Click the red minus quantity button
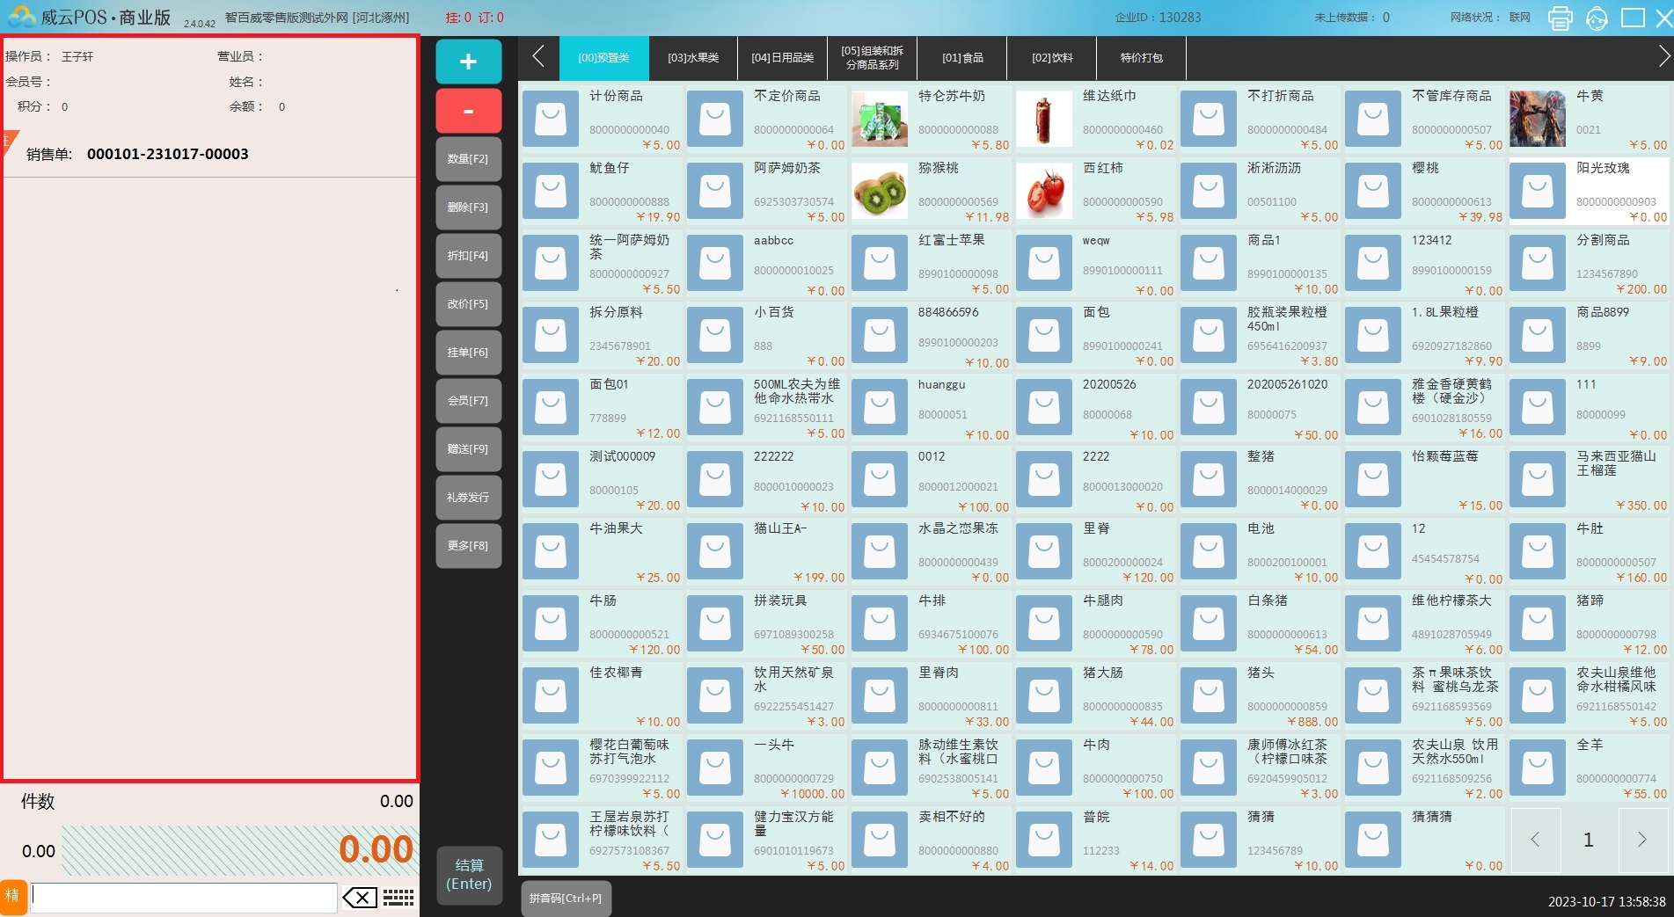Viewport: 1674px width, 917px height. click(x=468, y=111)
